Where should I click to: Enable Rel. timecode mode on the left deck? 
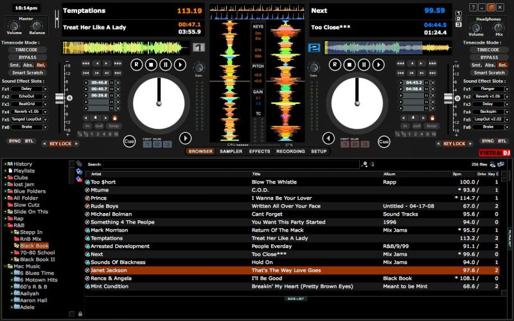pyautogui.click(x=41, y=65)
